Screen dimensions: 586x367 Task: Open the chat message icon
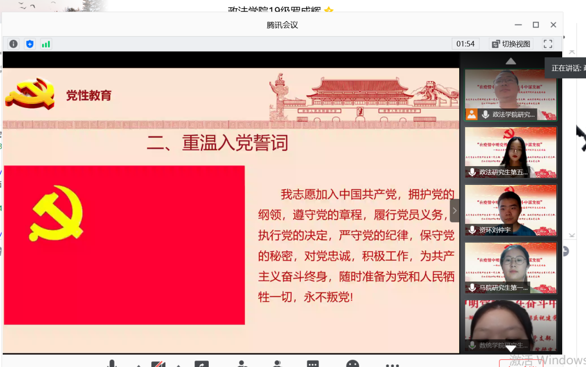click(x=313, y=364)
